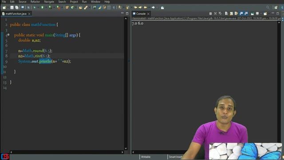Toggle Pin Console icon

click(252, 14)
